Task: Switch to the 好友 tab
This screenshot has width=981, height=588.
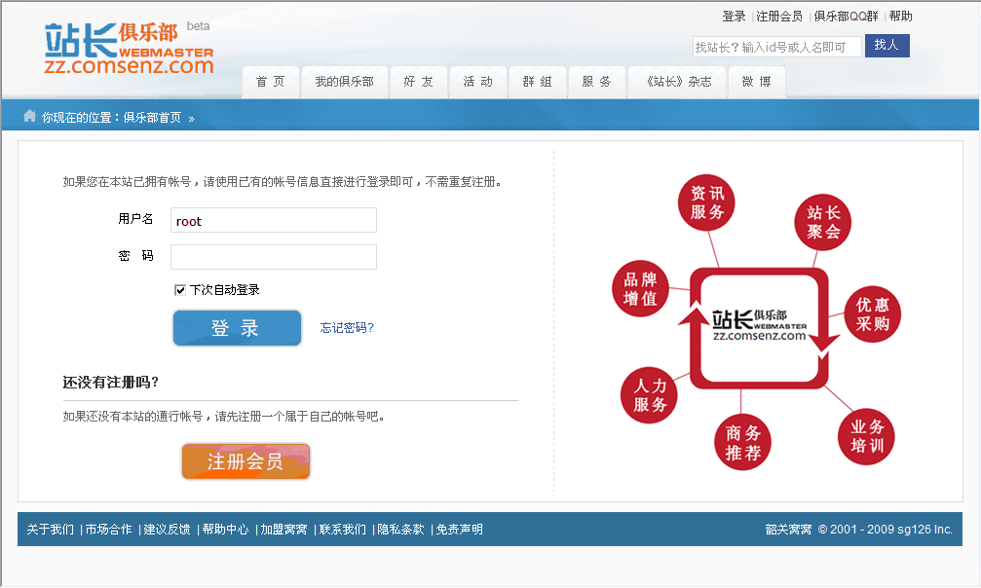Action: click(419, 82)
